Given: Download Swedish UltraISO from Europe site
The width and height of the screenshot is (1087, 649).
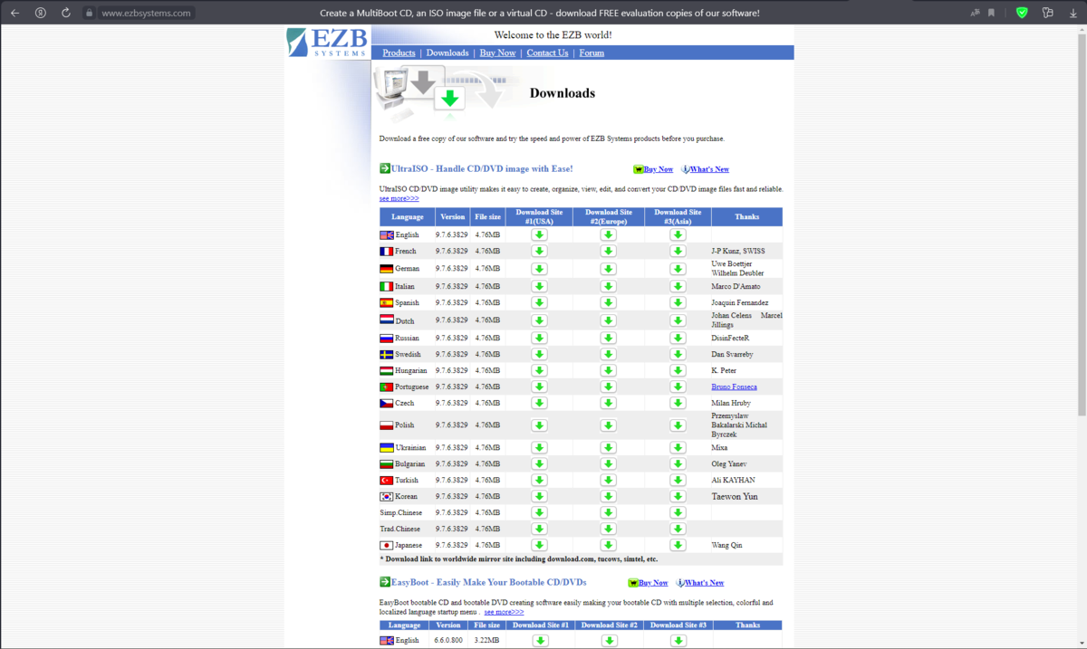Looking at the screenshot, I should click(608, 354).
